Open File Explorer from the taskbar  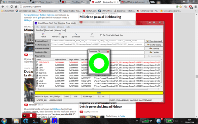[16, 121]
